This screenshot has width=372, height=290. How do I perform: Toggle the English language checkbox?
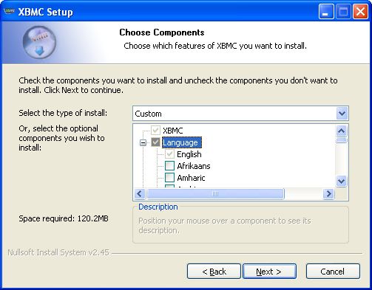click(169, 154)
